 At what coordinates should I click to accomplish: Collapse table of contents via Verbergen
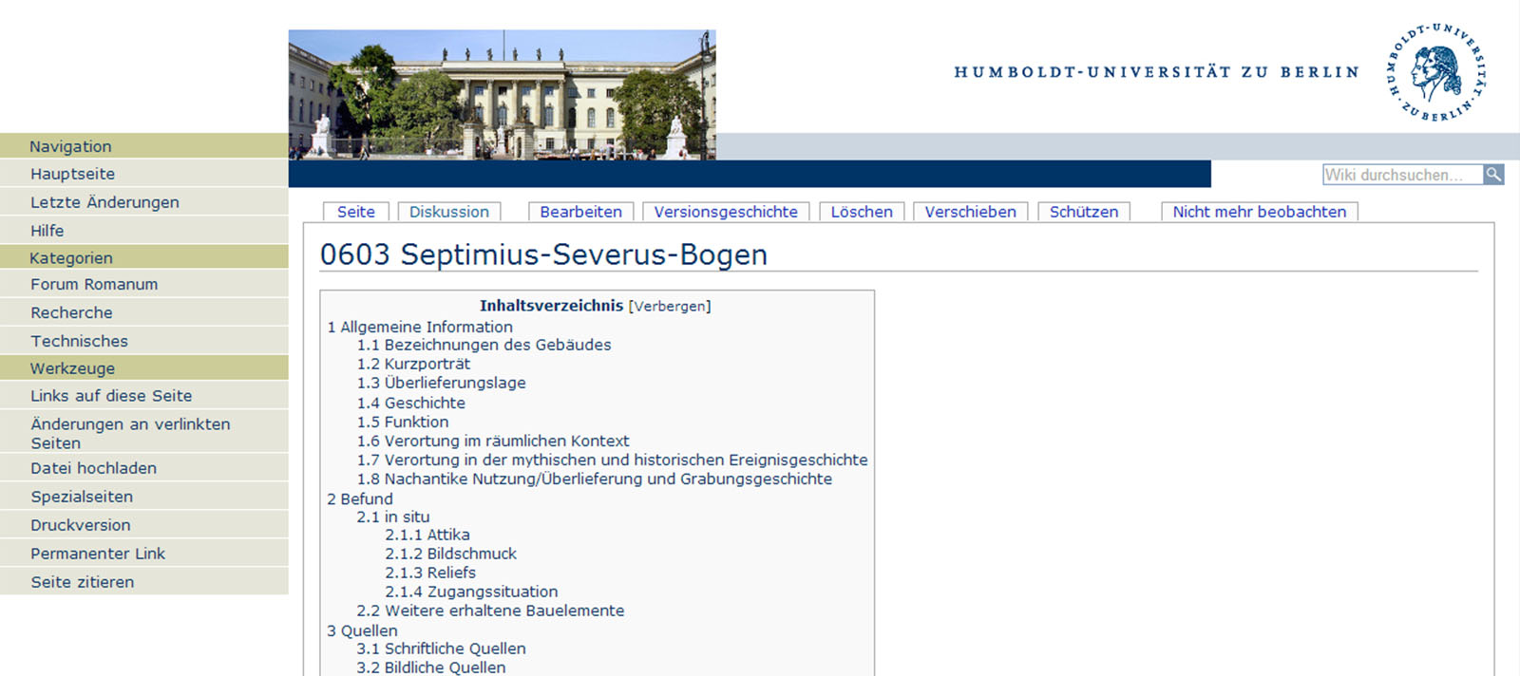(670, 306)
